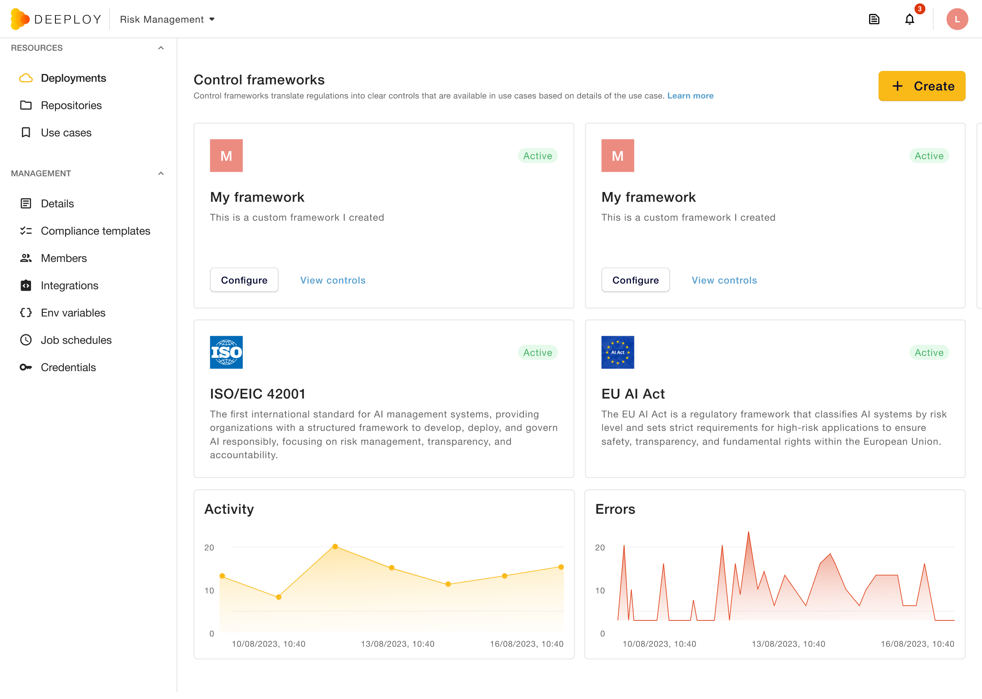This screenshot has width=982, height=699.
Task: Click Configure on first My framework
Action: (x=244, y=280)
